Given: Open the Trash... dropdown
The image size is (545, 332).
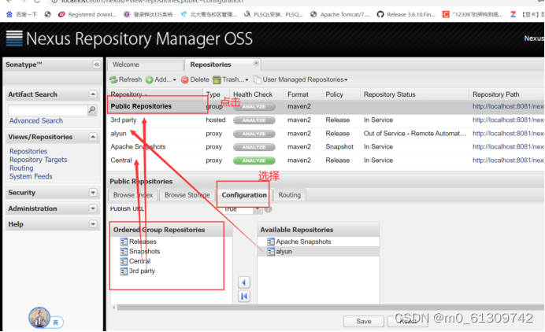Looking at the screenshot, I should (230, 79).
